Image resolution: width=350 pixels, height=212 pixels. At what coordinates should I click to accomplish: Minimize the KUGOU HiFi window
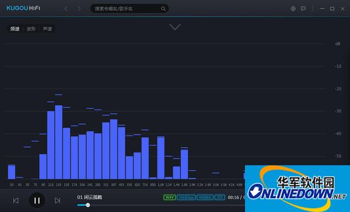322,9
